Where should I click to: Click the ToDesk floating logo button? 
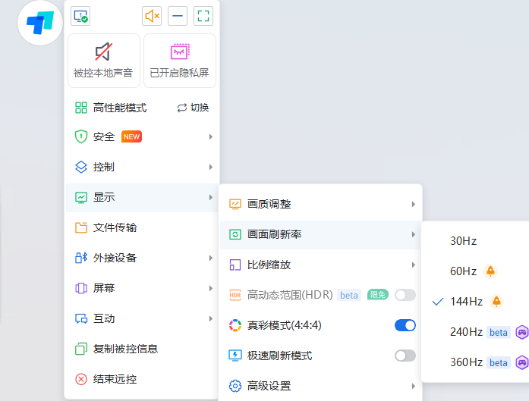pyautogui.click(x=40, y=23)
